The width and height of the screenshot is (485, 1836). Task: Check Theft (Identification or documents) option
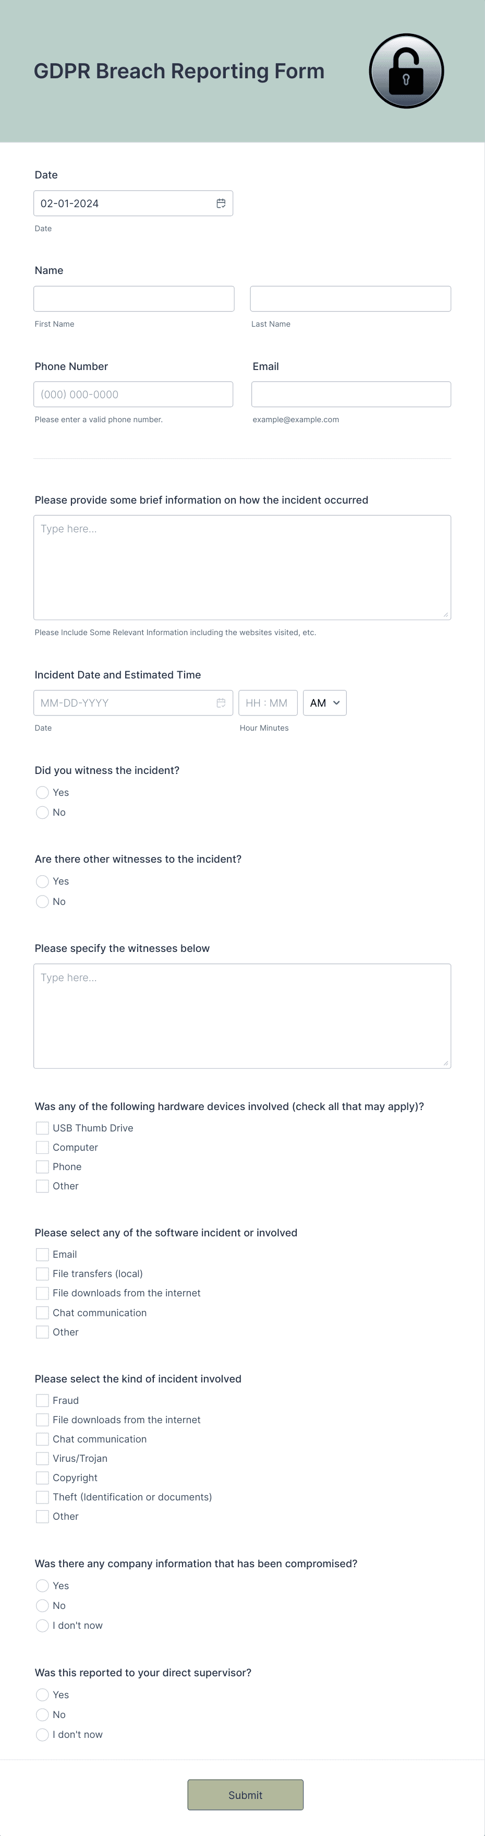coord(42,1497)
